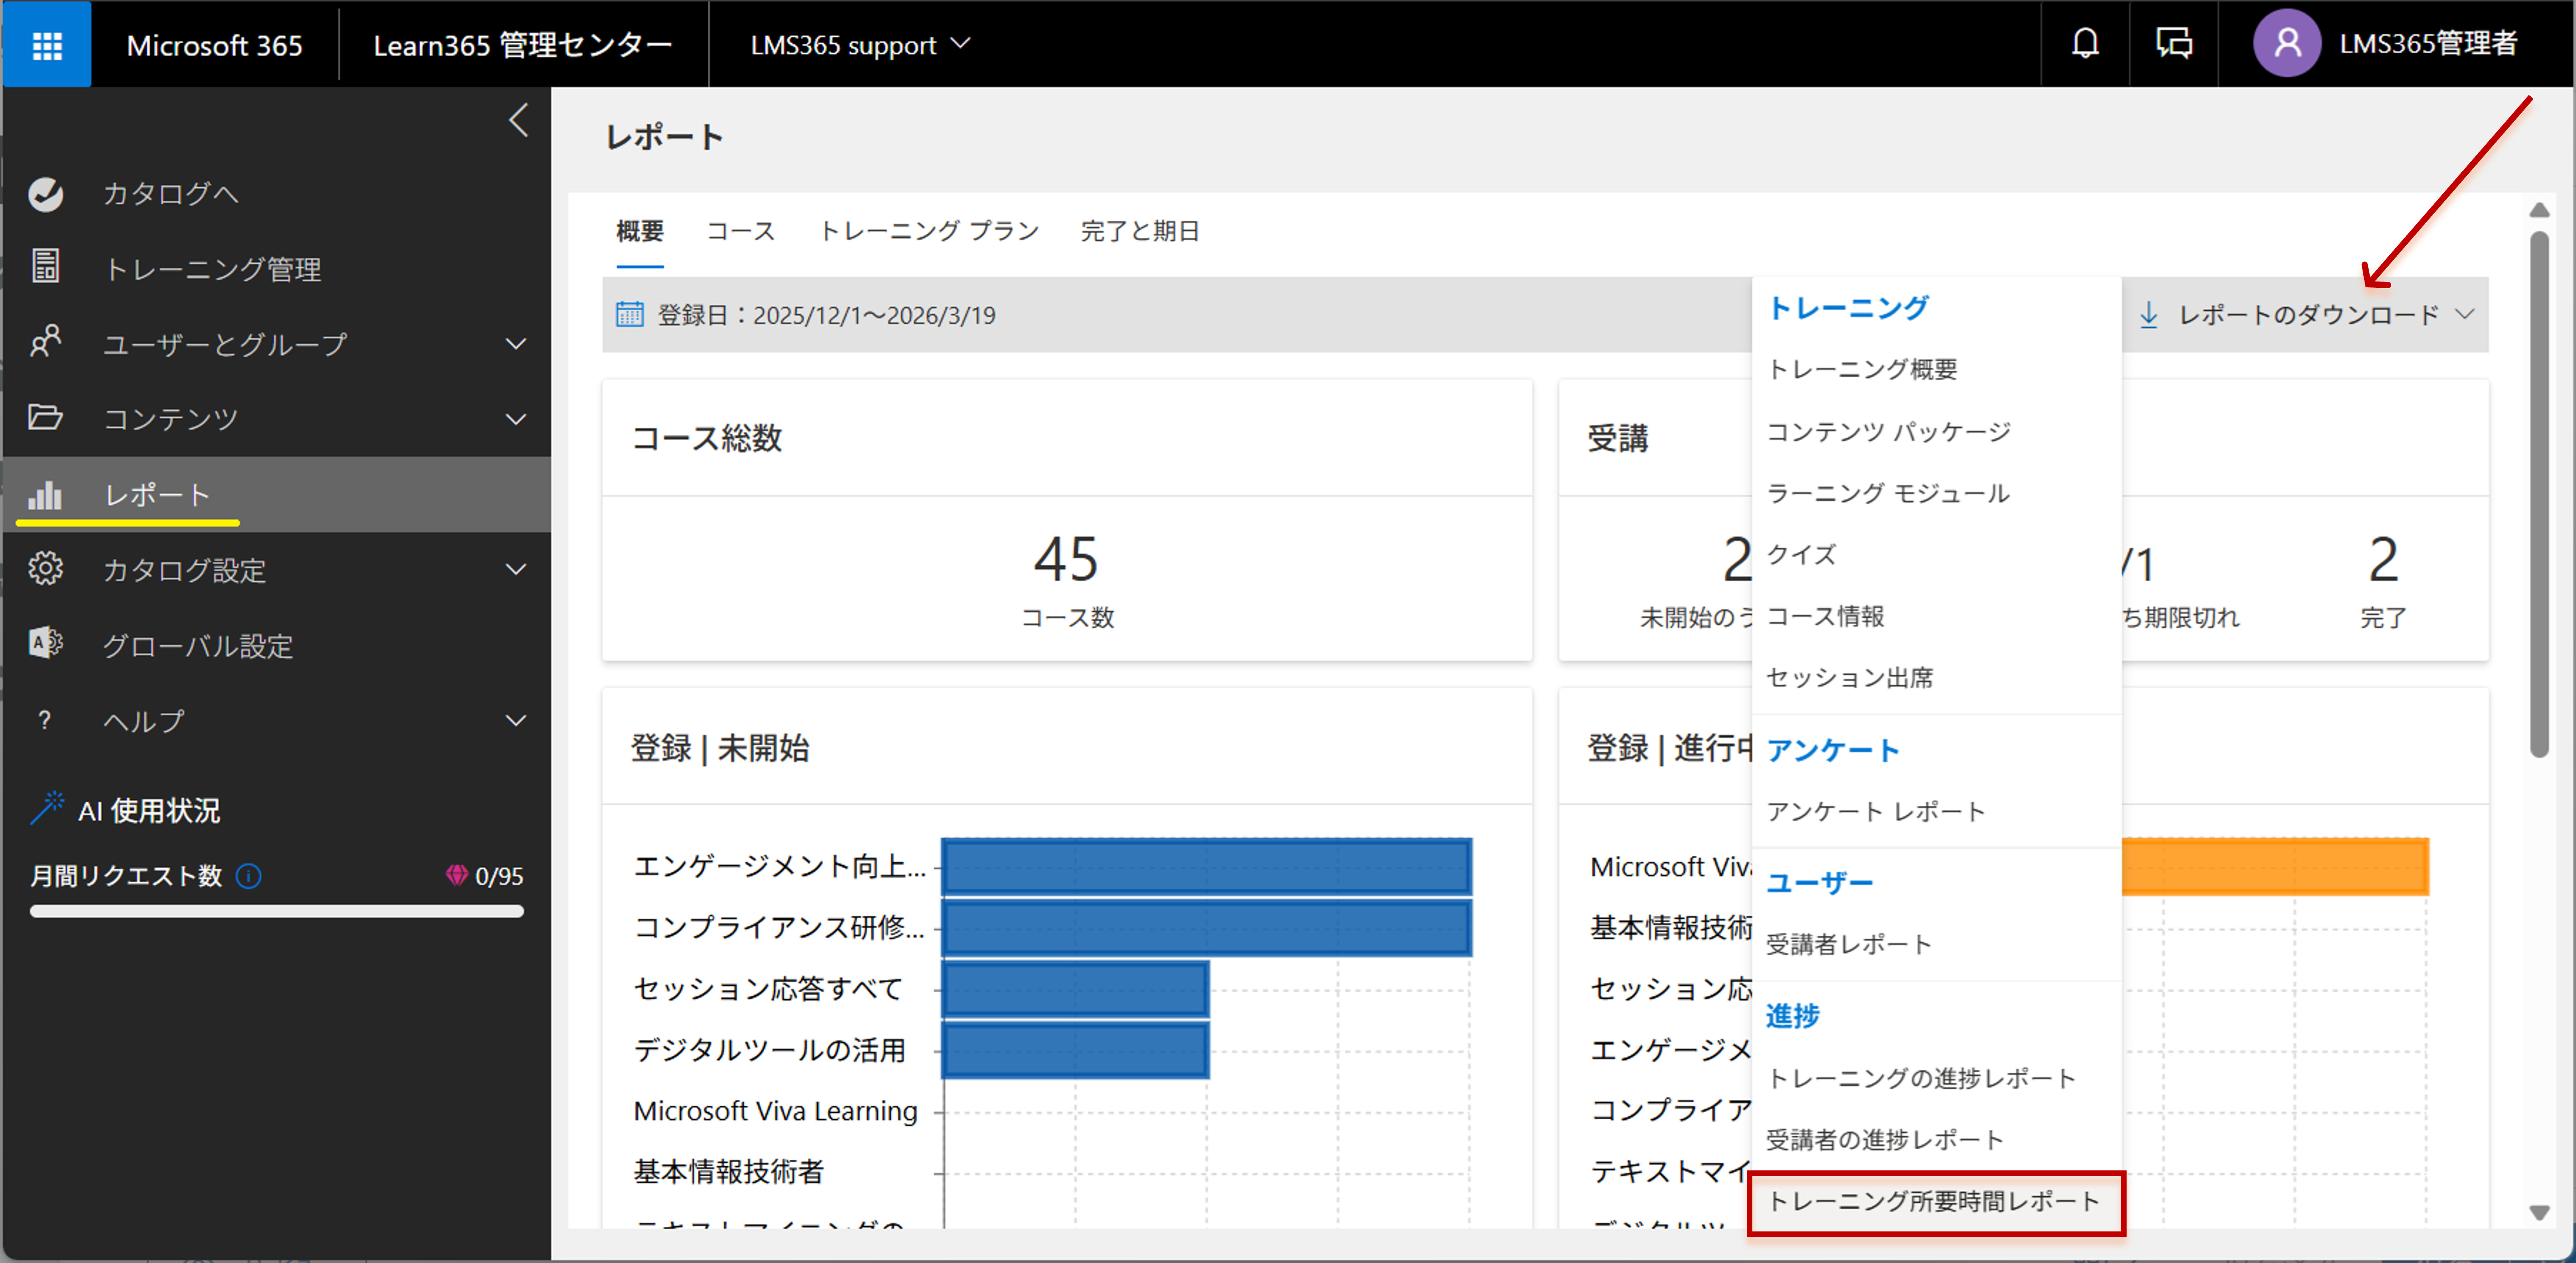Click the download arrow icon
This screenshot has width=2576, height=1263.
2148,315
